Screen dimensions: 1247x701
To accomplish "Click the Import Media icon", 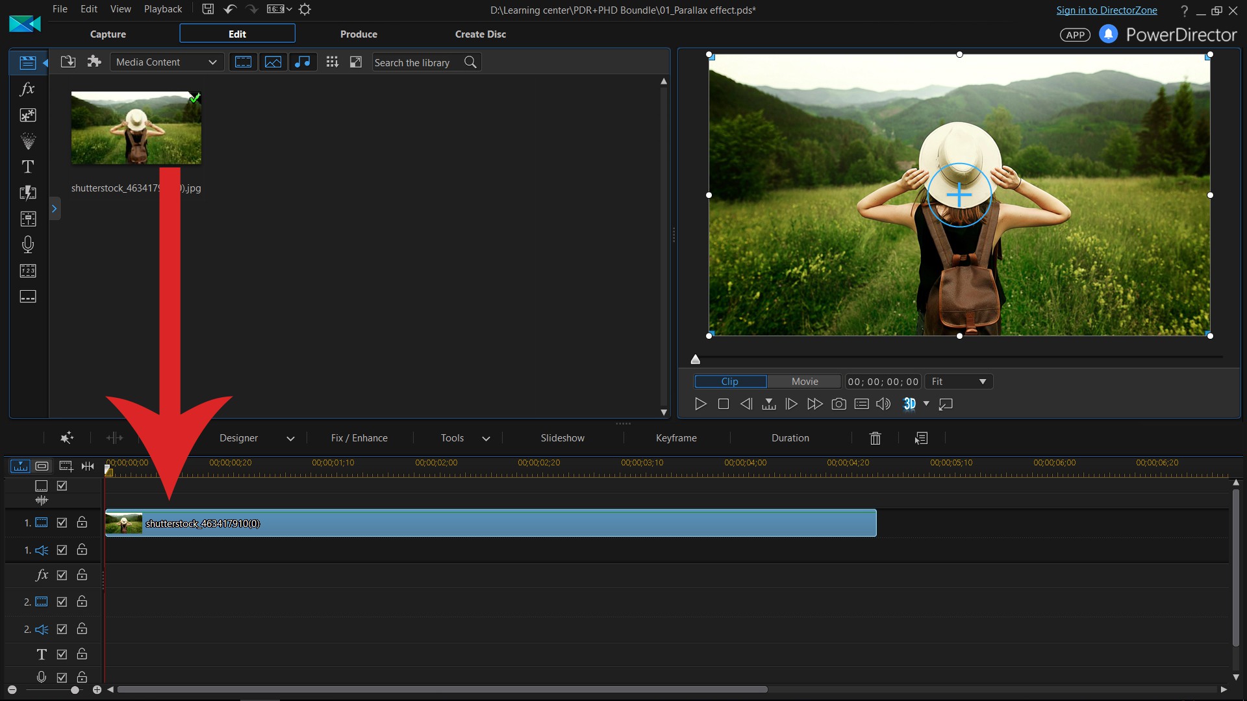I will tap(68, 62).
